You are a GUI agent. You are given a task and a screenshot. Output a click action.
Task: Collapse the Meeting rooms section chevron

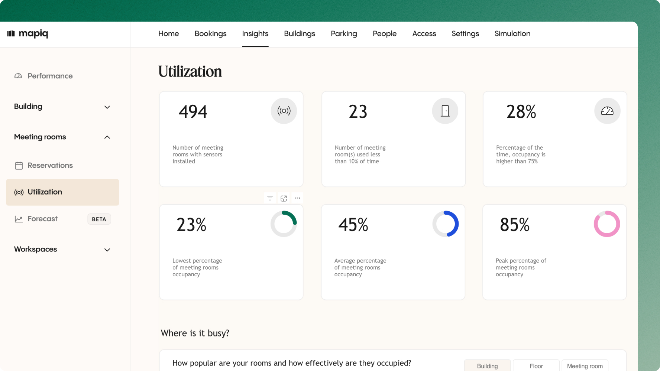tap(107, 137)
